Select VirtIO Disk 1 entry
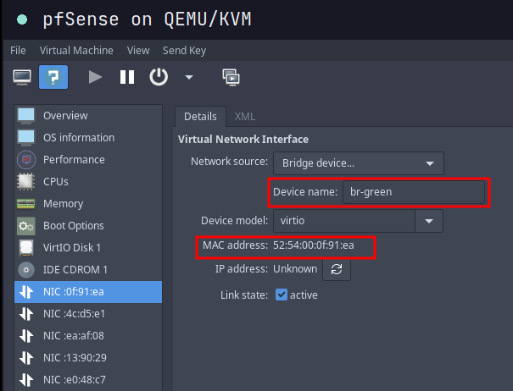The height and width of the screenshot is (391, 513). click(72, 247)
